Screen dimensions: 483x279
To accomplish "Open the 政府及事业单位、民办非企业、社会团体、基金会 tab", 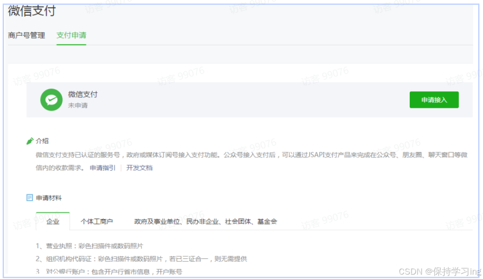I will tap(206, 222).
